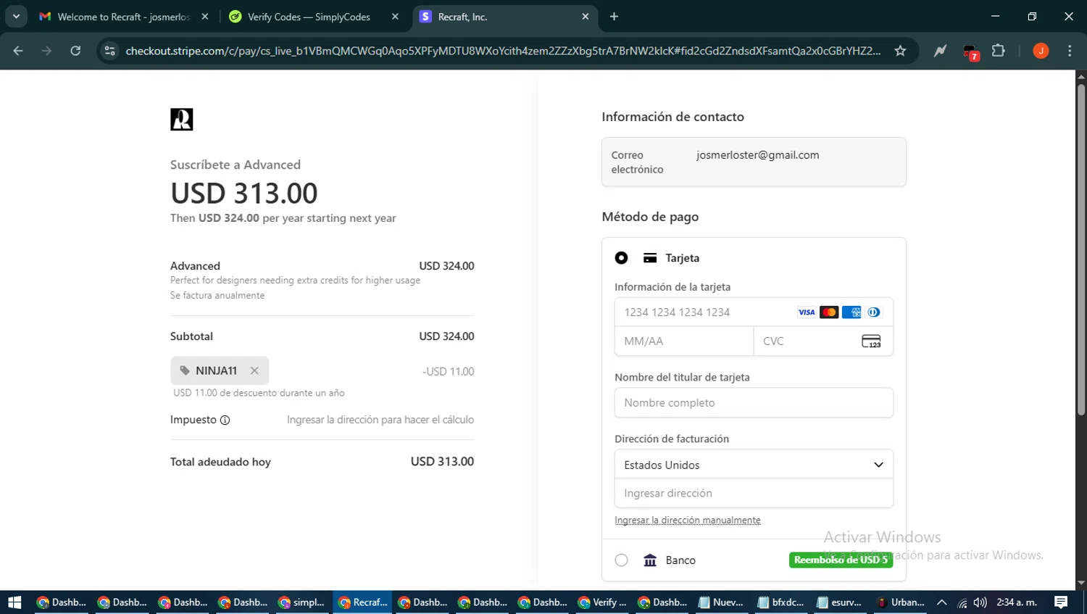Click the Diners Club logo

coord(874,312)
